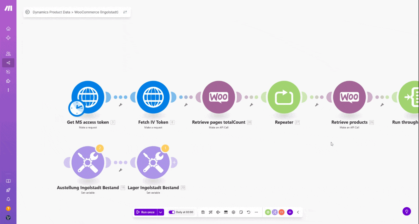The height and width of the screenshot is (224, 419).
Task: Toggle the Daily at 02:00 schedule switch
Action: point(172,212)
